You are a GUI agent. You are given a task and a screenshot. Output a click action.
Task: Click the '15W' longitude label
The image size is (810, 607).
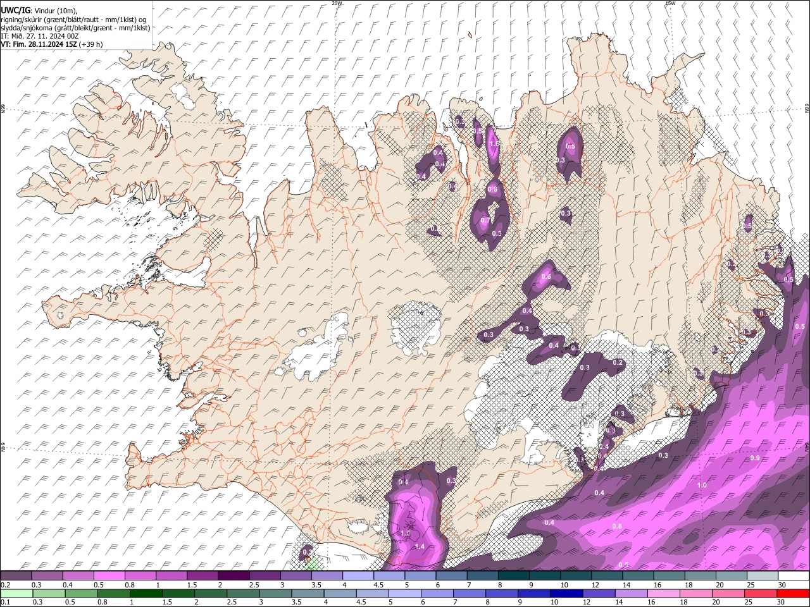click(670, 3)
